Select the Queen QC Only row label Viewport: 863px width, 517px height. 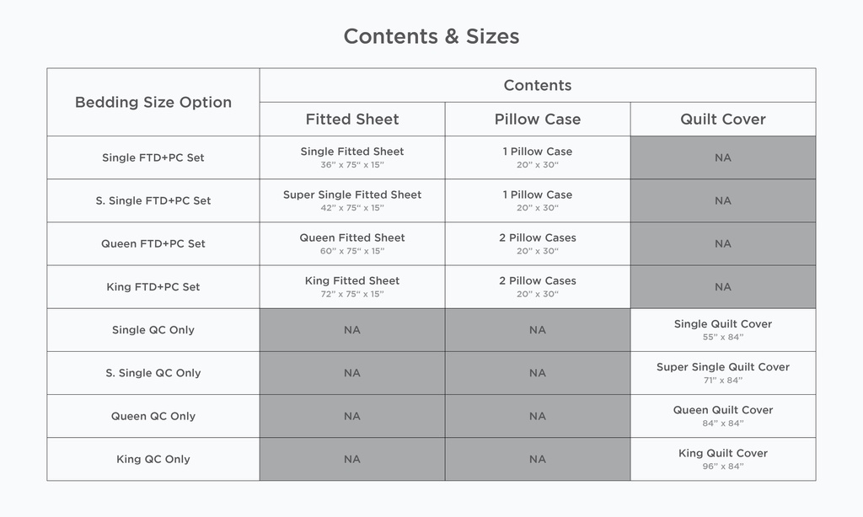coord(153,416)
